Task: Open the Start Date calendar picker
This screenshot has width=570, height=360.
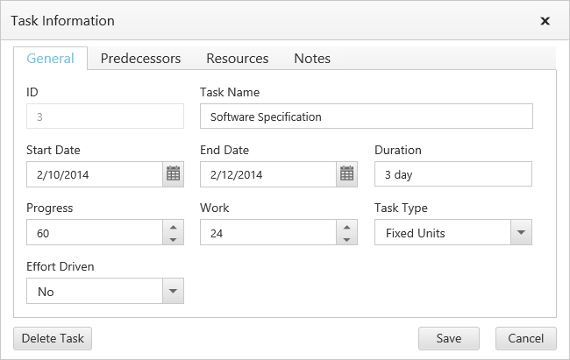Action: coord(173,174)
